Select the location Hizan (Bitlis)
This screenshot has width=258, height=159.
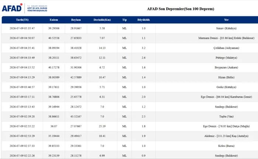(x=226, y=77)
